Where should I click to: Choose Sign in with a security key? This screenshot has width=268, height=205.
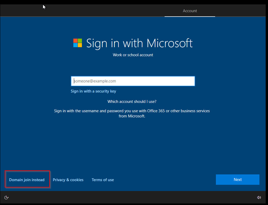93,91
